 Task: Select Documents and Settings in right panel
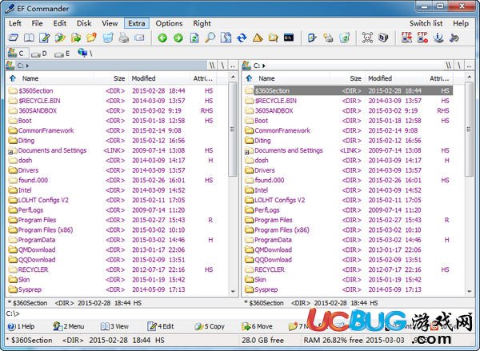click(288, 150)
